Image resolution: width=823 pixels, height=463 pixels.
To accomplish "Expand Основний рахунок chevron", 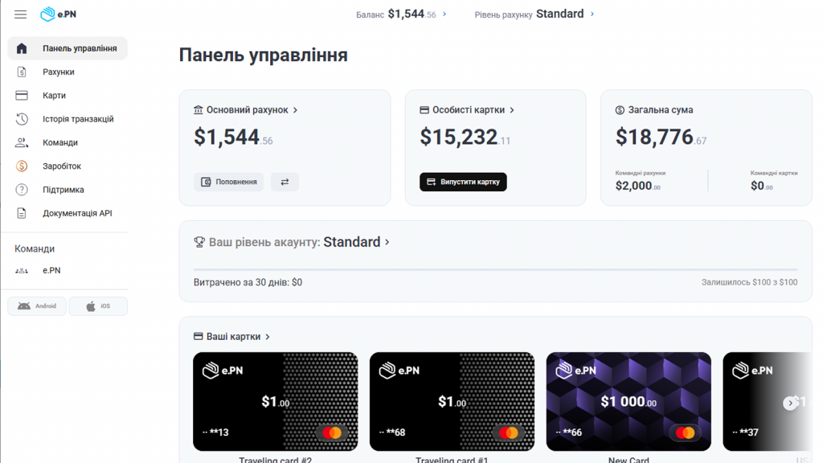I will tap(296, 110).
